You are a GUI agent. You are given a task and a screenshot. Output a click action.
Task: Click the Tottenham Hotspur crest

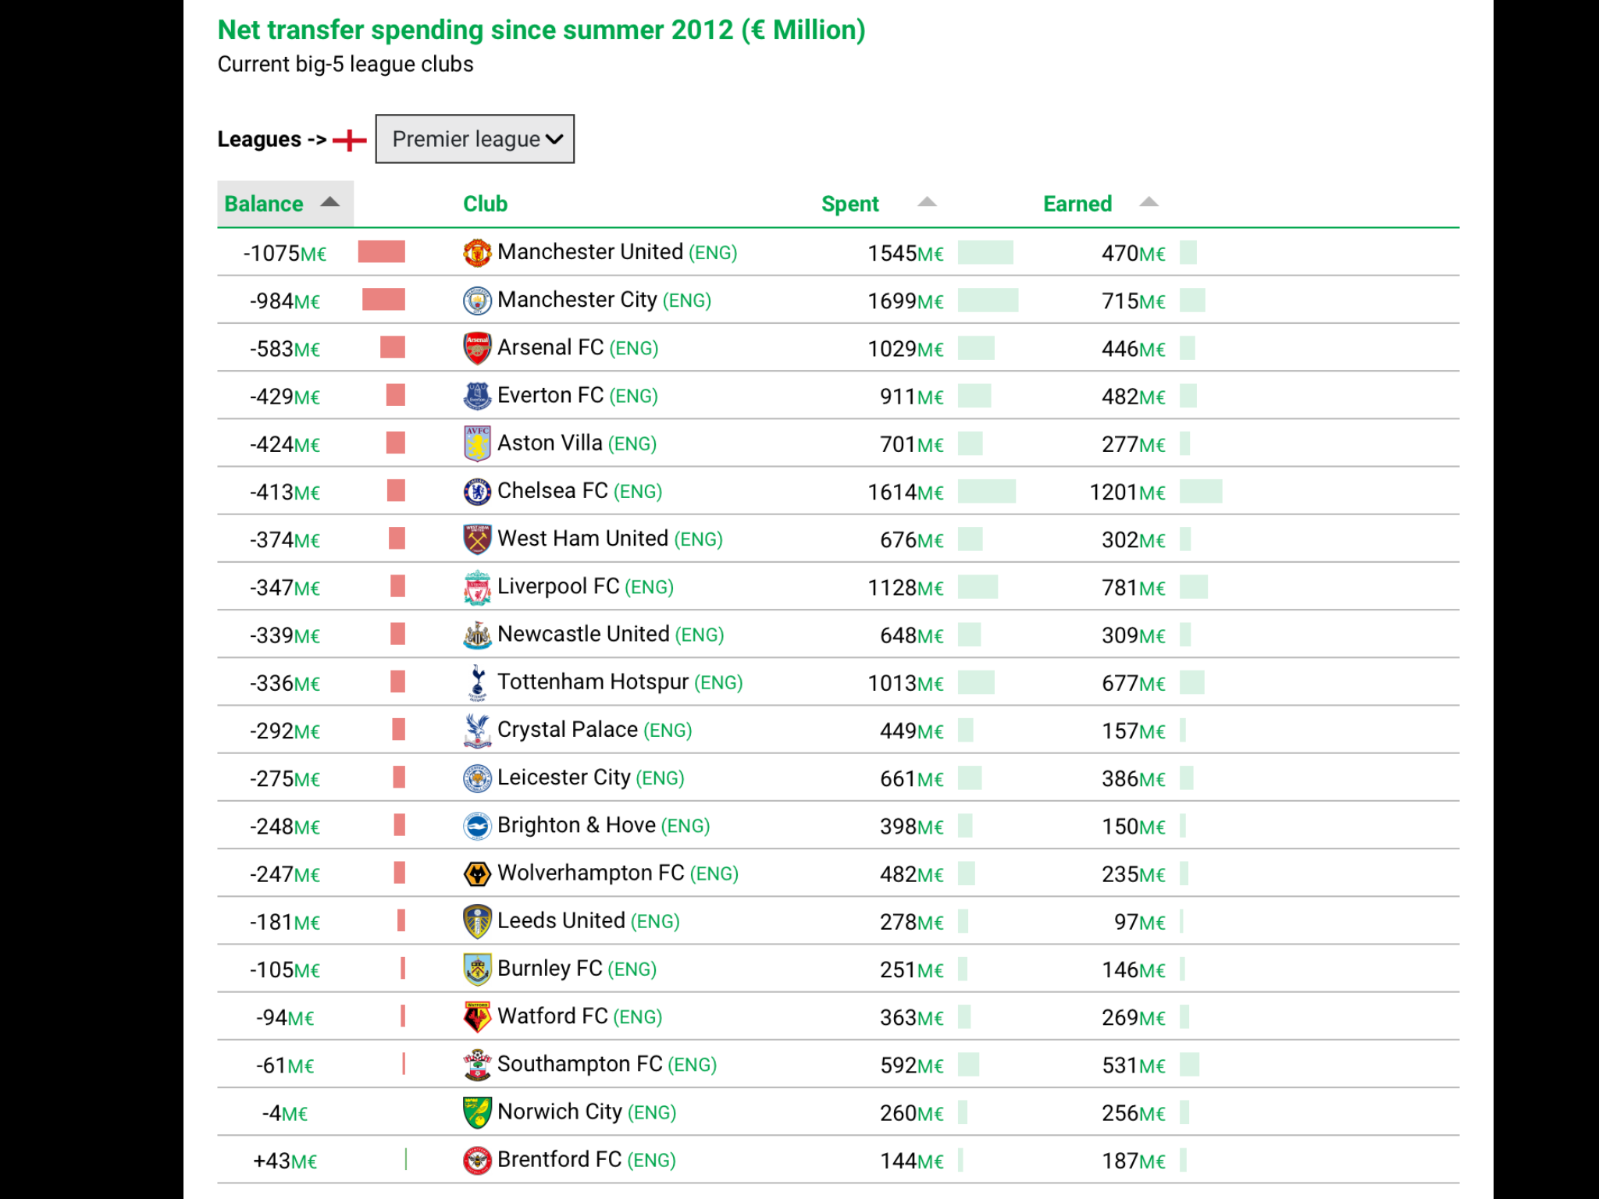(x=477, y=683)
